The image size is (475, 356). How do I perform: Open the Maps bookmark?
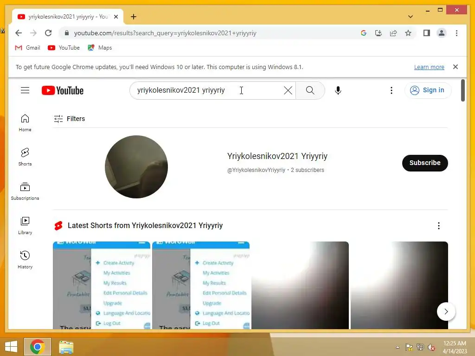pyautogui.click(x=100, y=48)
